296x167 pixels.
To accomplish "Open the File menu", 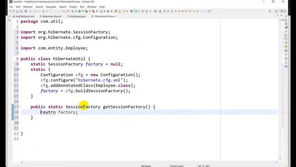I will point(11,7).
